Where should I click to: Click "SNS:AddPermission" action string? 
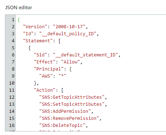tap(65, 111)
